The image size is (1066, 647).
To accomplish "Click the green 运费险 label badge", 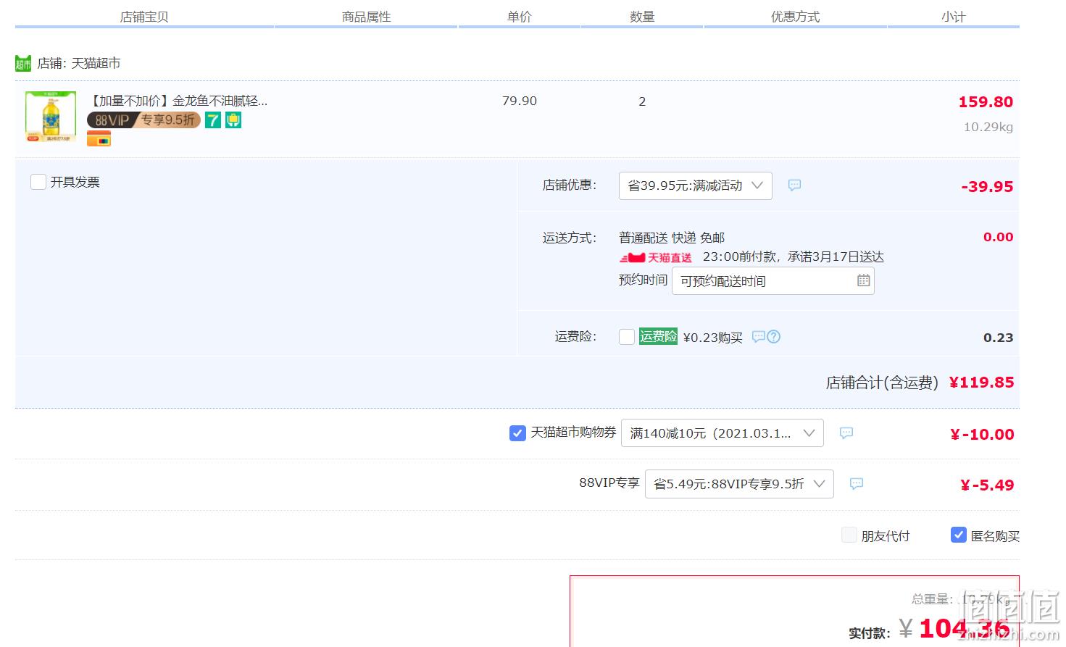I will (x=658, y=336).
